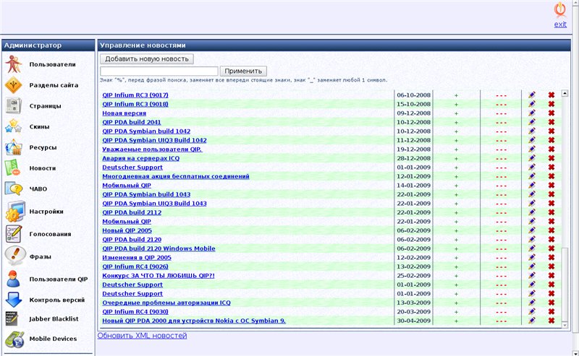Click the news search input field

pos(159,71)
